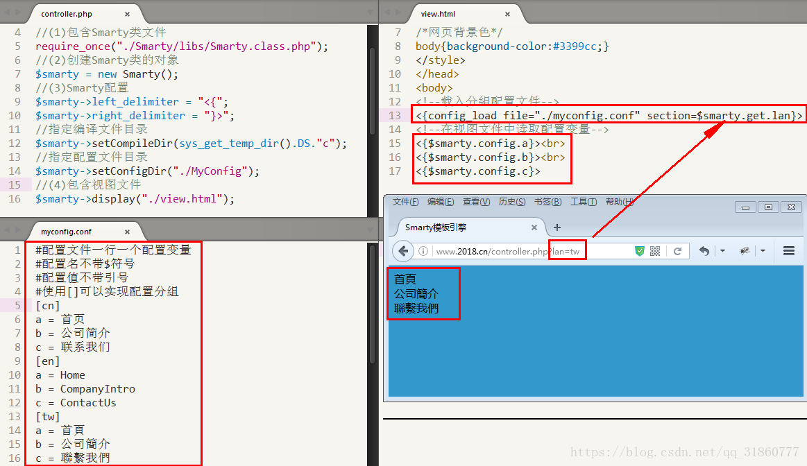Image resolution: width=807 pixels, height=466 pixels.
Task: Click the 聯繫我們 text on the web page
Action: click(x=416, y=308)
